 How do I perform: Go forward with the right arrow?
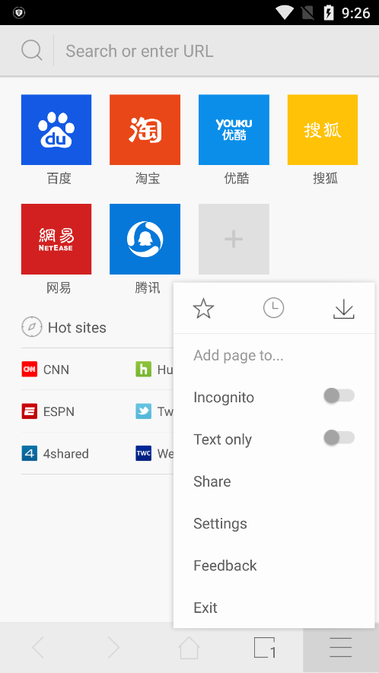point(113,647)
